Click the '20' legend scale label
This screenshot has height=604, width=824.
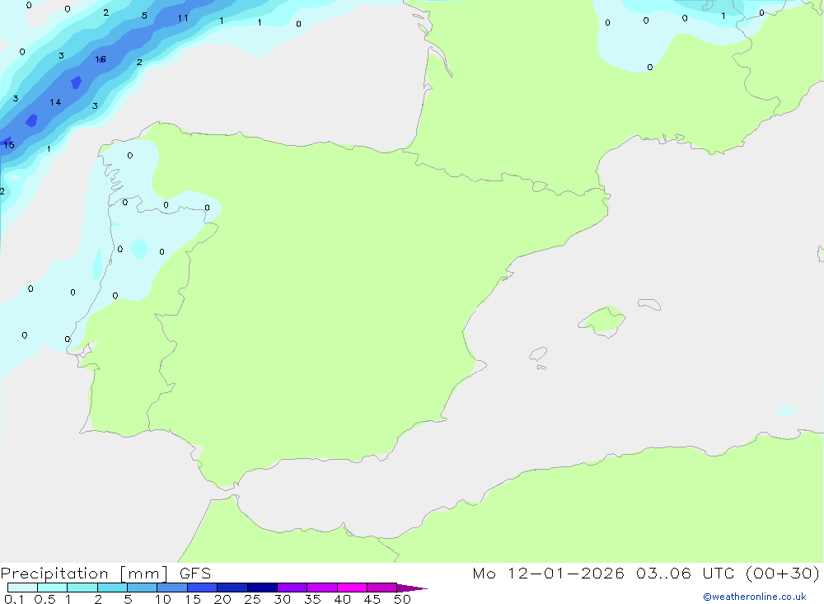[222, 599]
